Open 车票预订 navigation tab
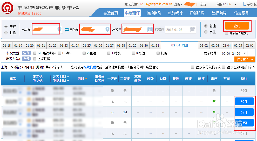The image size is (257, 141). 132,13
